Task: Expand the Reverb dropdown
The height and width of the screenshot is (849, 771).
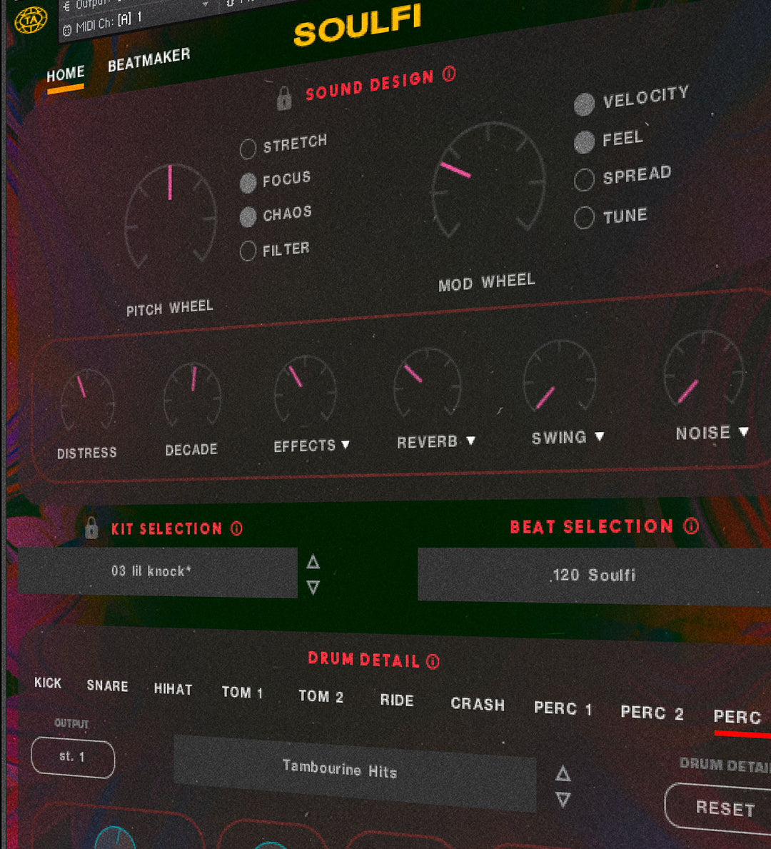Action: [x=471, y=441]
